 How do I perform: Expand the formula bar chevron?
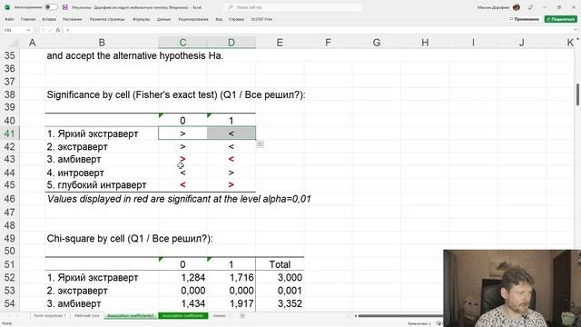point(576,30)
